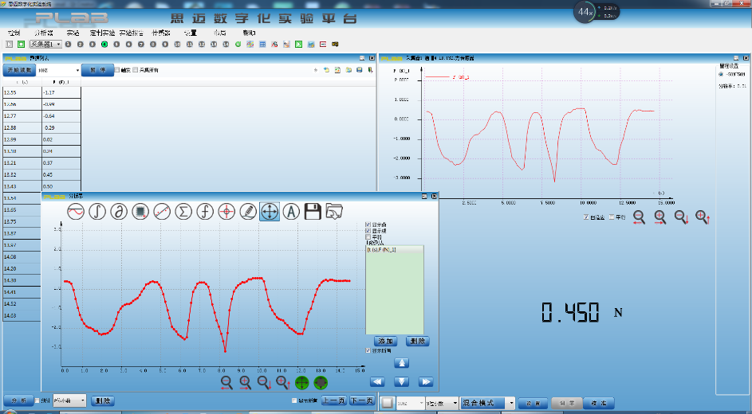The image size is (752, 414).
Task: Select the function (f) tool
Action: point(205,211)
